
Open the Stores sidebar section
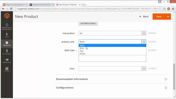(x=7, y=69)
